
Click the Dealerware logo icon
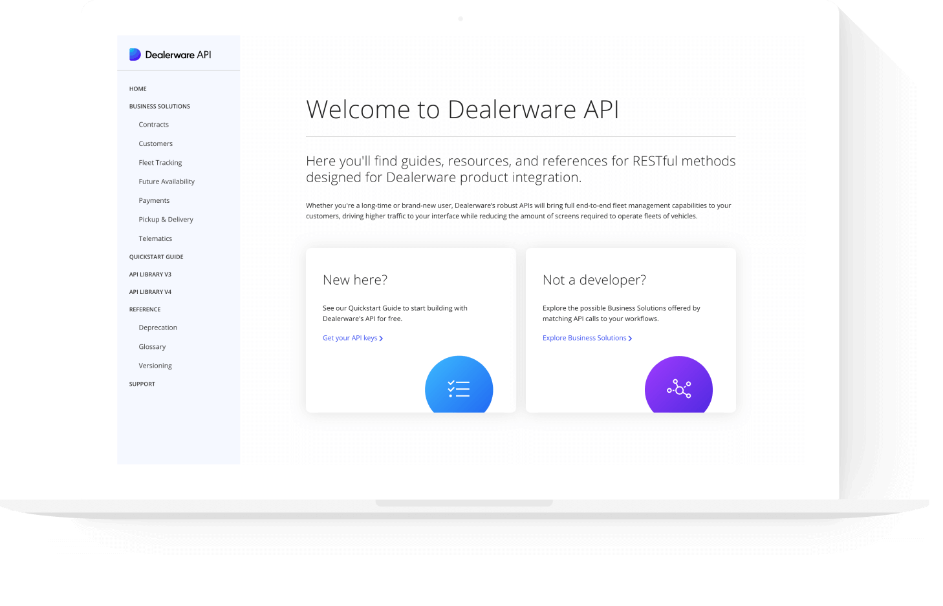tap(135, 54)
